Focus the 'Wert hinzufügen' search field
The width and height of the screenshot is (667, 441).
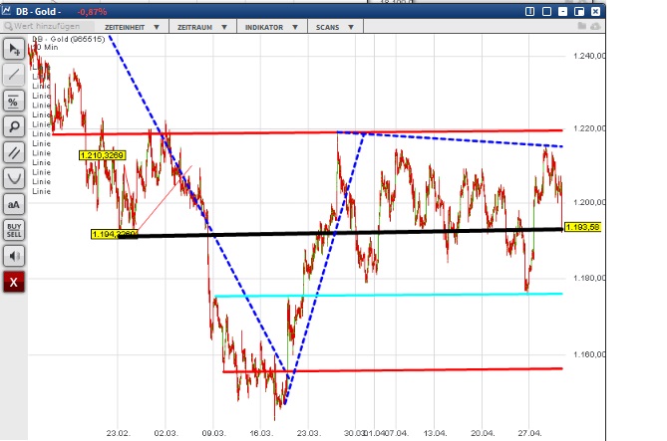pyautogui.click(x=48, y=26)
